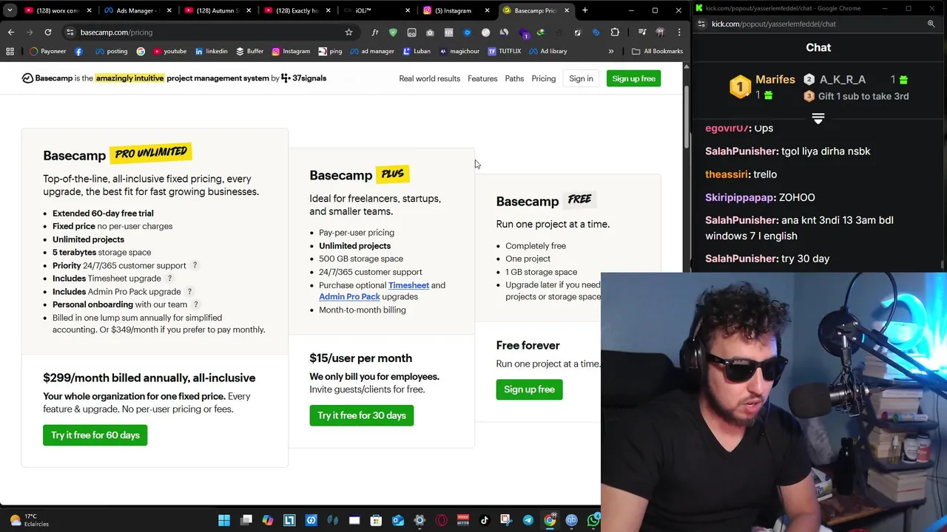Show help for Priority customer support
Image resolution: width=947 pixels, height=532 pixels.
195,265
